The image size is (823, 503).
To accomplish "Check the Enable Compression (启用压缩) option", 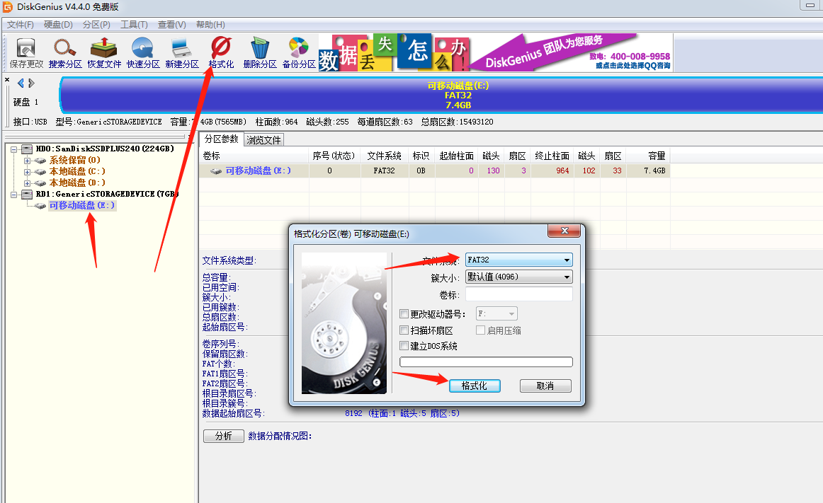I will (x=480, y=330).
